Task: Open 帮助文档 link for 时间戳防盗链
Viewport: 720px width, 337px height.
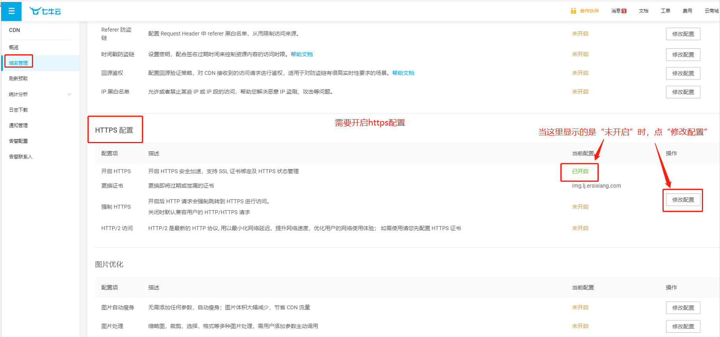Action: 301,54
